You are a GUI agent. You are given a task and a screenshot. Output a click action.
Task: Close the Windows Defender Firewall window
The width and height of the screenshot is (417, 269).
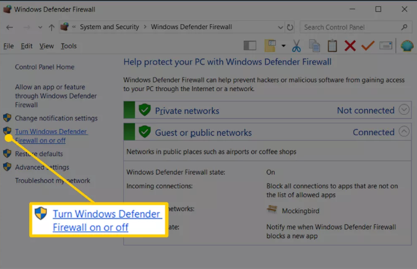click(x=404, y=9)
